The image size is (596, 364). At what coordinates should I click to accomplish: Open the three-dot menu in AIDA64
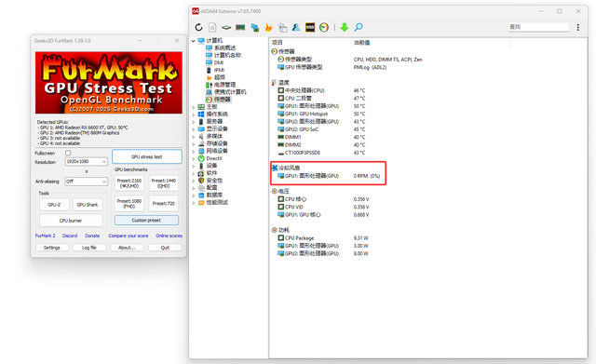click(577, 27)
